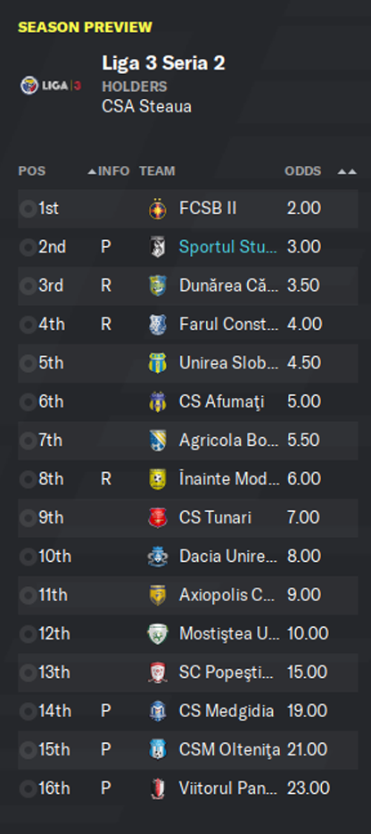371x834 pixels.
Task: Open the CSA Steaua holders link
Action: (146, 107)
